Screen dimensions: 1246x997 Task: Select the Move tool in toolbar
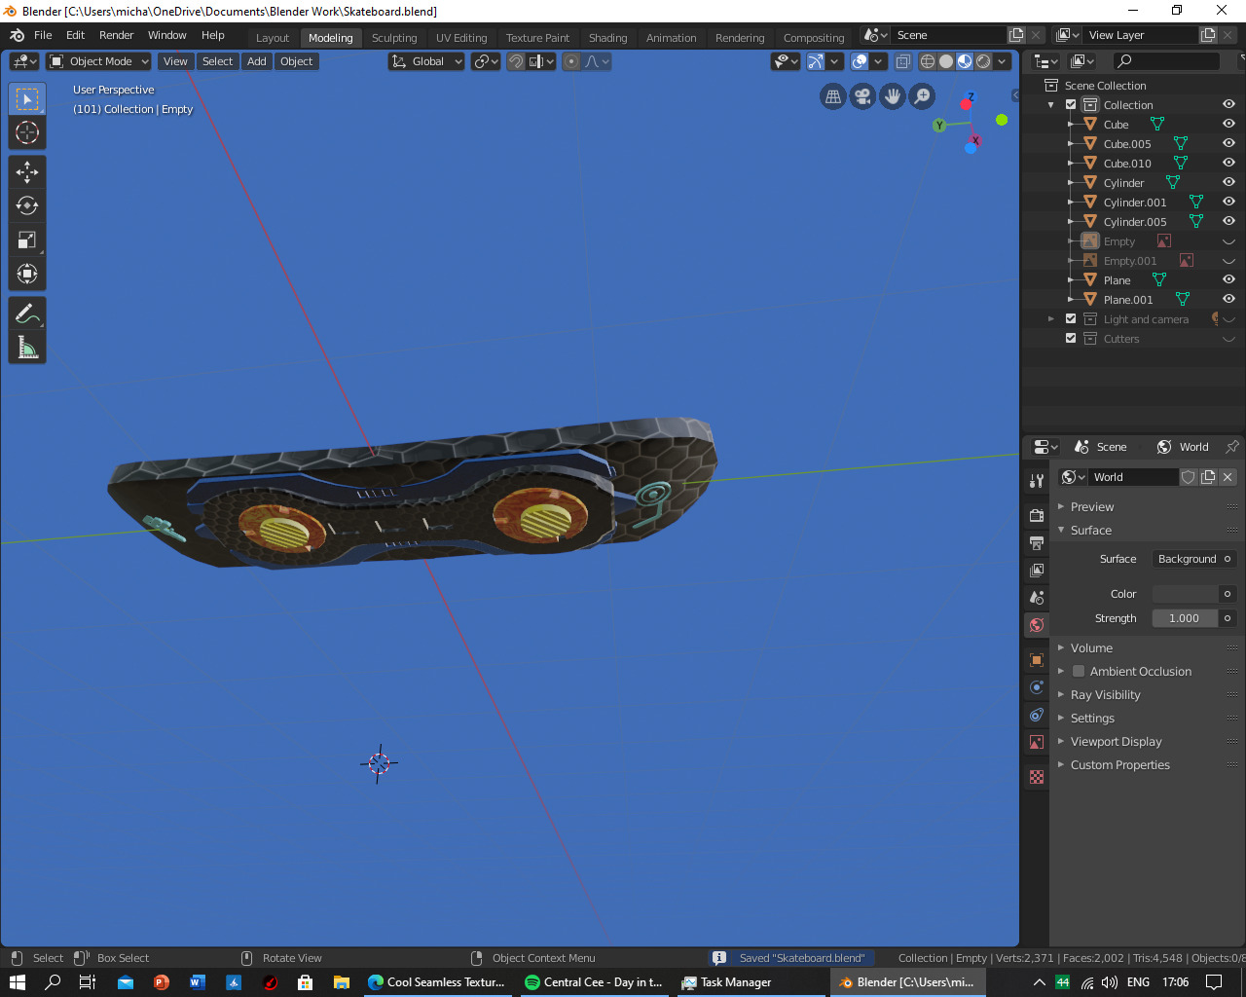pyautogui.click(x=27, y=172)
